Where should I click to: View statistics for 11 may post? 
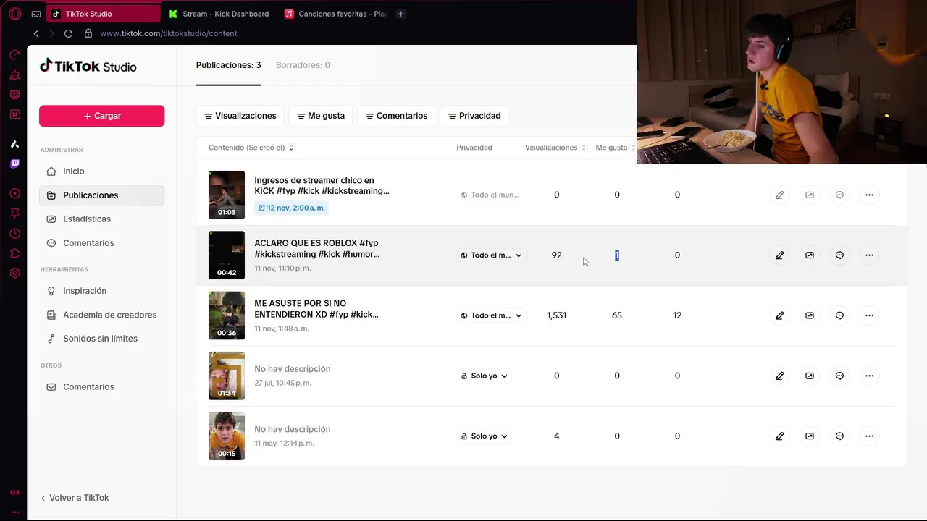(810, 436)
